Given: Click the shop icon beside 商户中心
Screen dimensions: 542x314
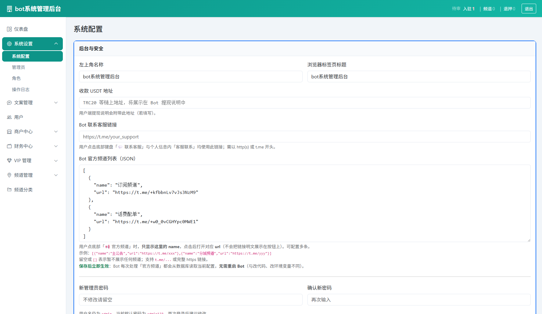Looking at the screenshot, I should click(x=9, y=132).
